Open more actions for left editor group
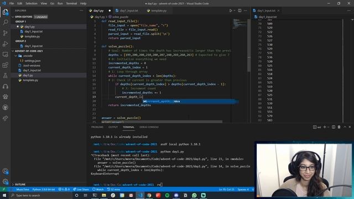Viewport: 354px width, 199px height. (246, 11)
